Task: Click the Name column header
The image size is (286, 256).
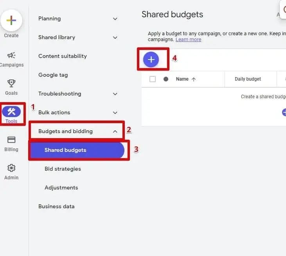Action: [x=182, y=79]
